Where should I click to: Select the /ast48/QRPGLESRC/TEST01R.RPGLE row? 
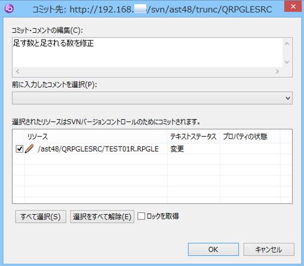pos(152,149)
